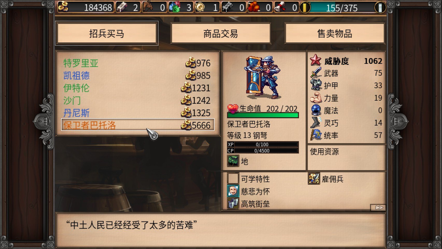Click the crystal ball magic stat icon
442x249 pixels.
[316, 110]
